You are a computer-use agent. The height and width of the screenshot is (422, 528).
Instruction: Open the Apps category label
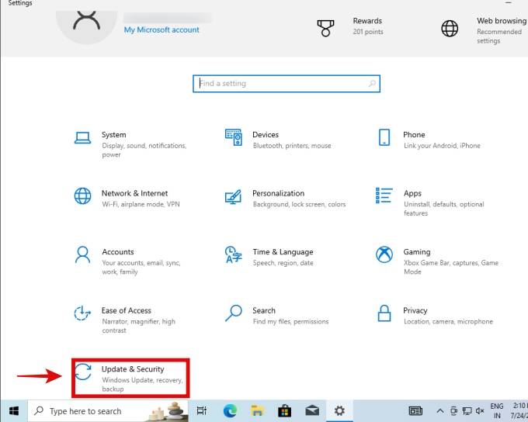412,193
